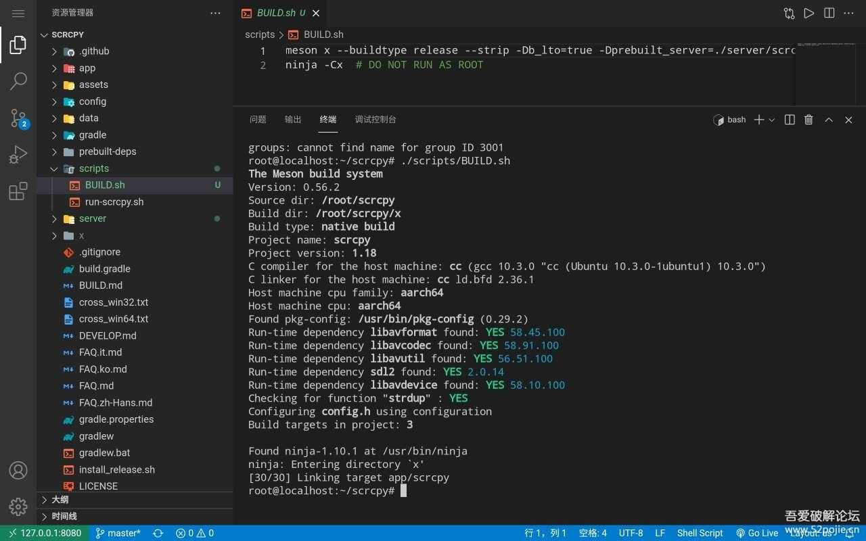The width and height of the screenshot is (866, 541).
Task: Switch to the 输出 (Output) tab
Action: 293,120
